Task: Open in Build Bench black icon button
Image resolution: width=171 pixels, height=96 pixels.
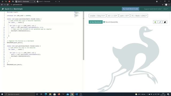Action: click(165, 22)
